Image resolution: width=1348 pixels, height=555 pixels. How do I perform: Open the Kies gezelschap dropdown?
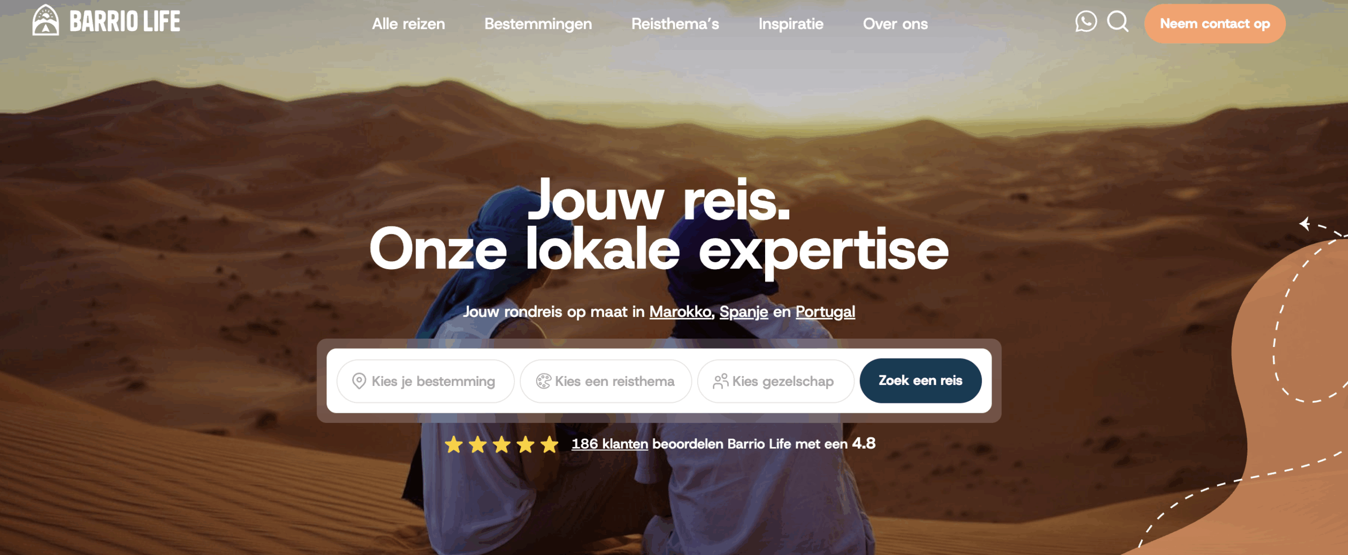[x=775, y=381]
